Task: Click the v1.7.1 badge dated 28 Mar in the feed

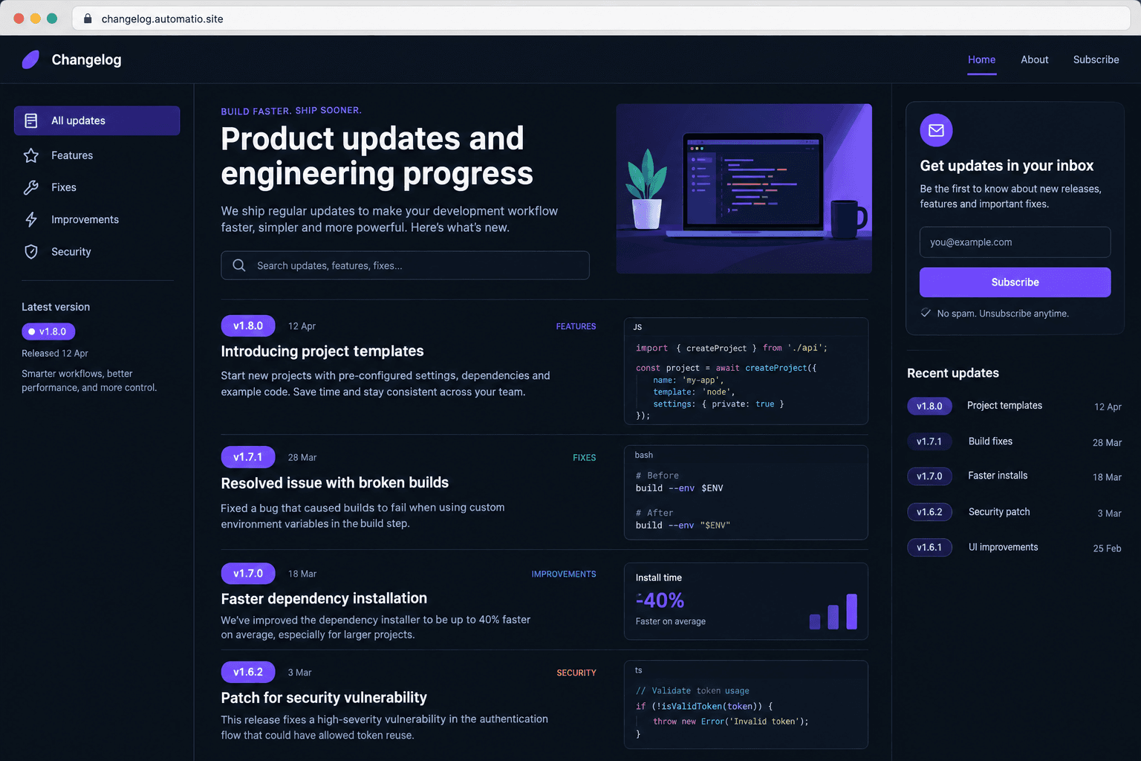Action: (x=248, y=457)
